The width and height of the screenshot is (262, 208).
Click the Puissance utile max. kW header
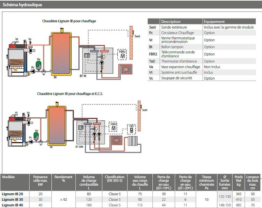click(41, 181)
